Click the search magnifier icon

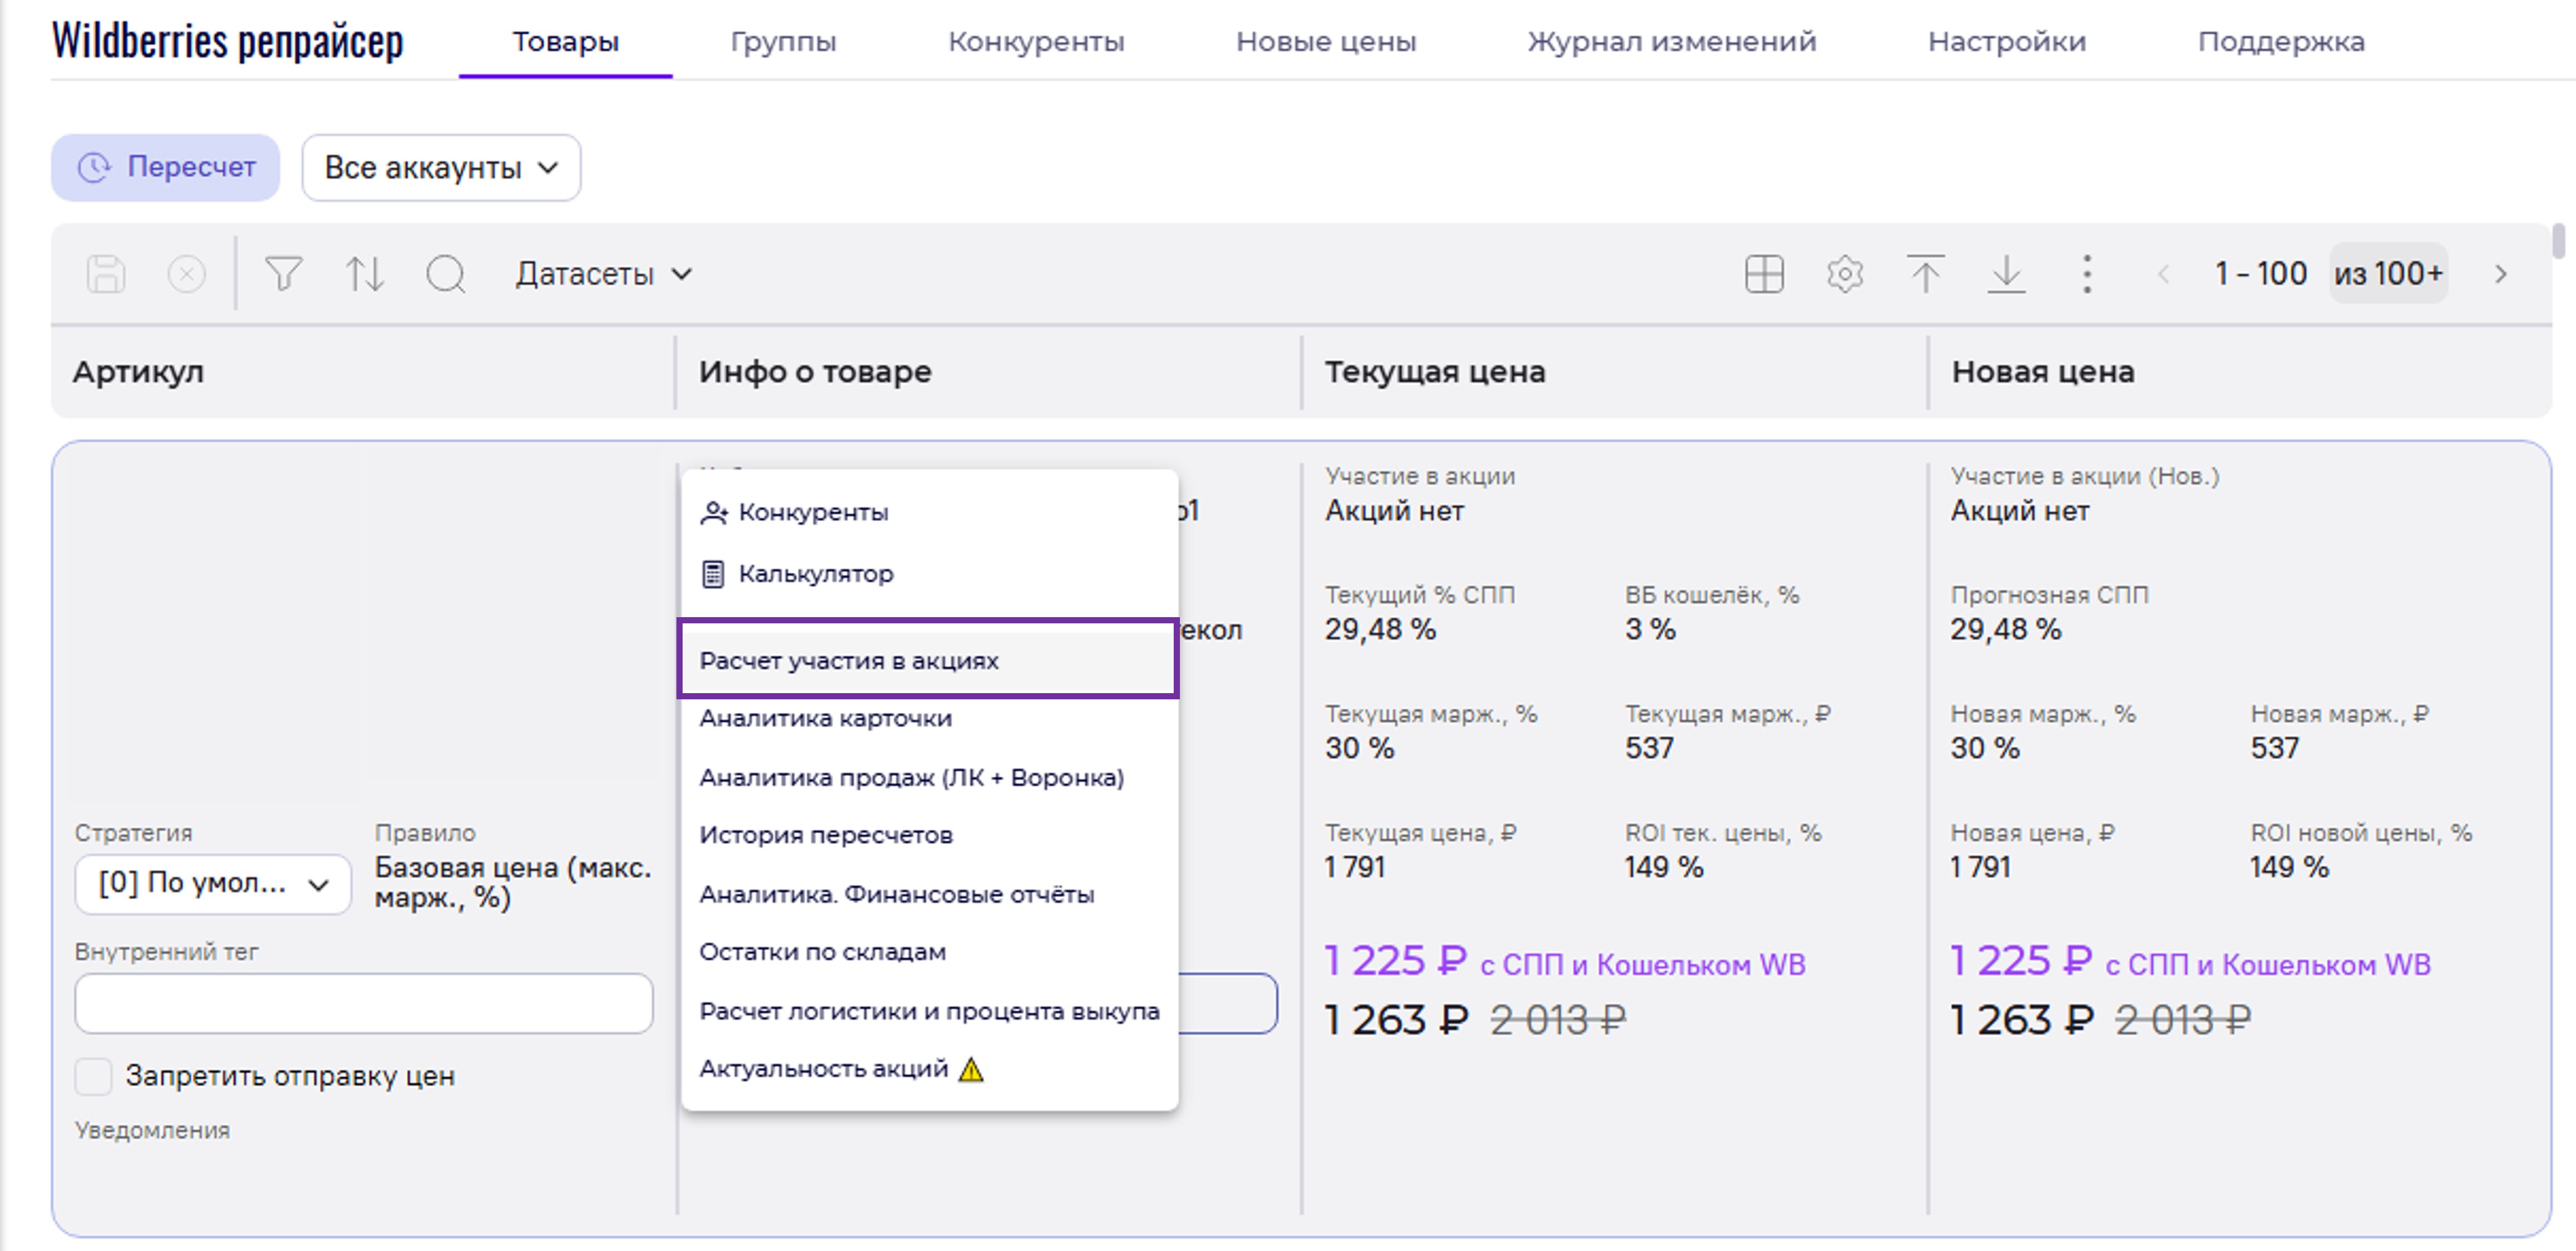(x=445, y=273)
